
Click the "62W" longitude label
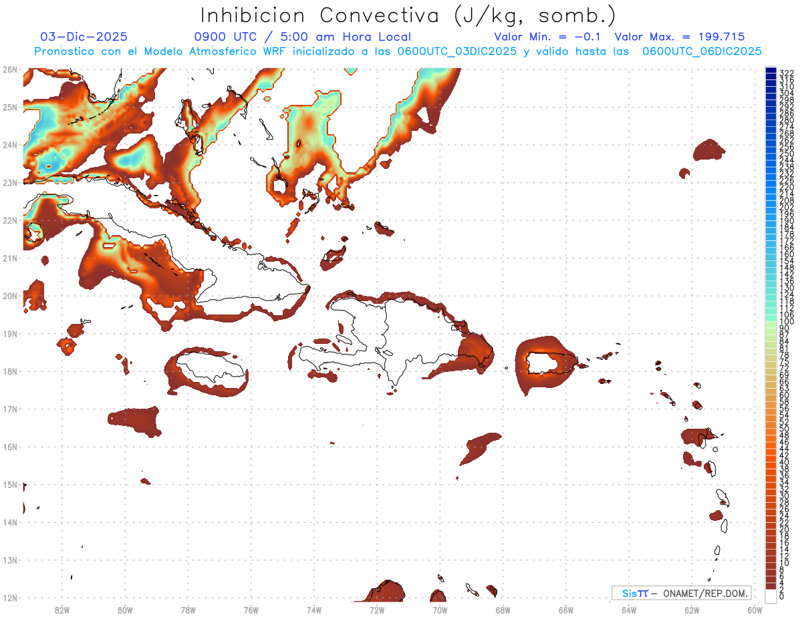point(692,610)
